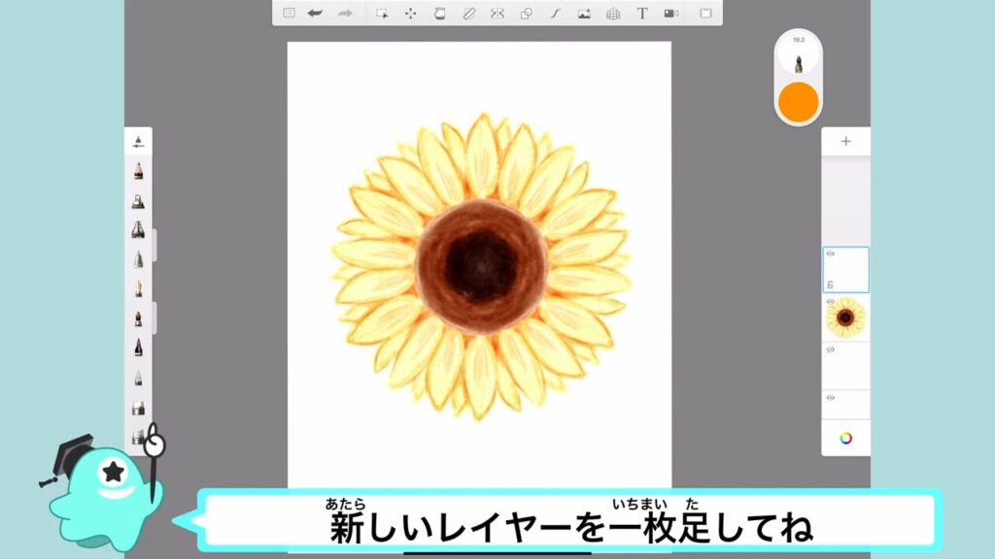Toggle the full screen canvas button
The height and width of the screenshot is (559, 995).
(x=705, y=14)
